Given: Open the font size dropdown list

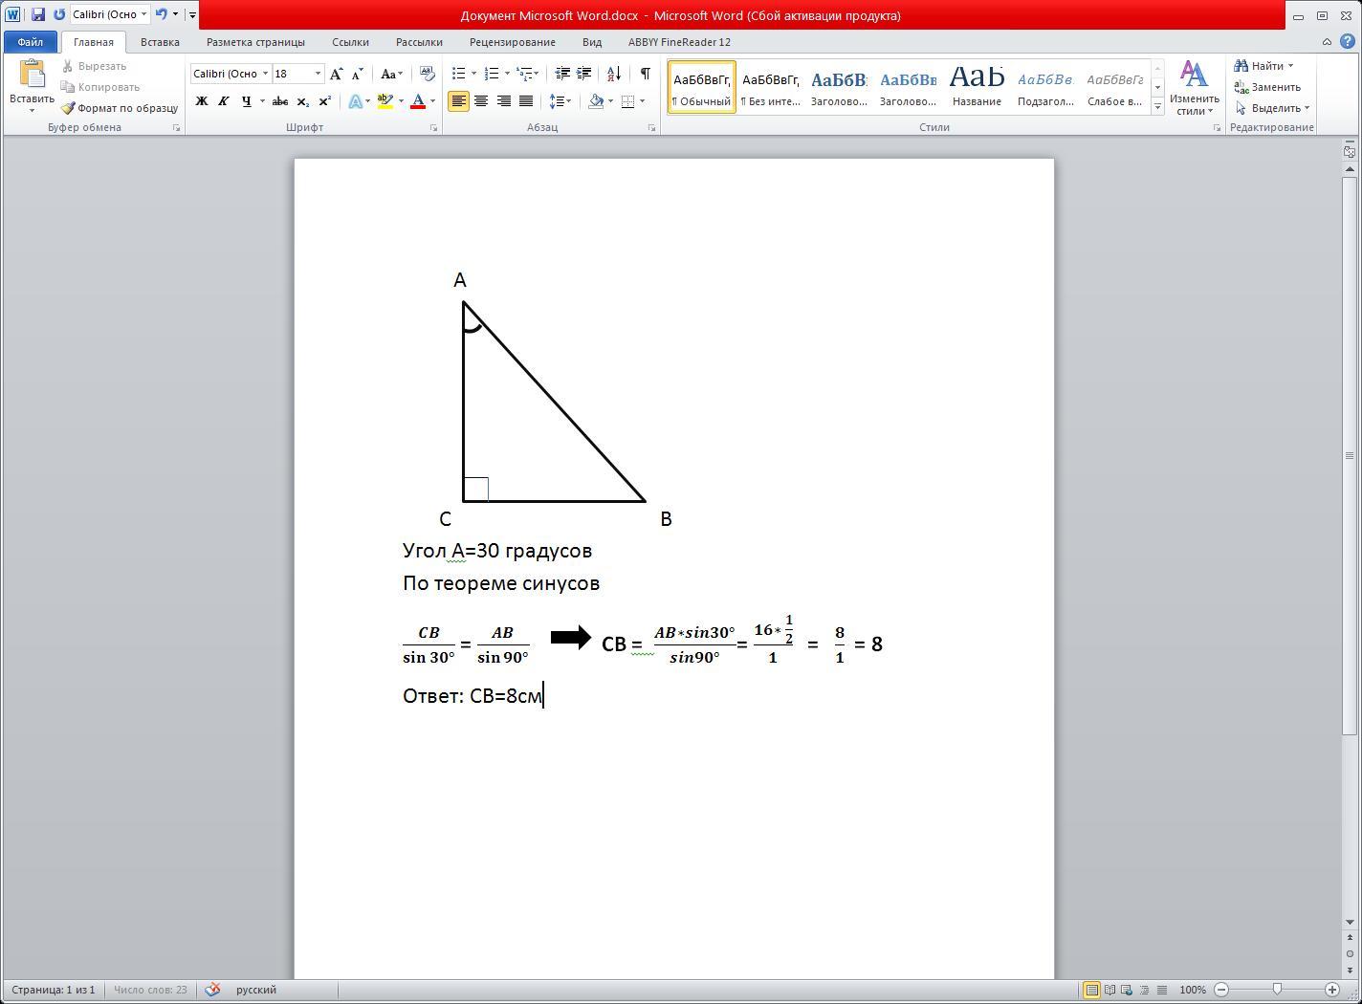Looking at the screenshot, I should pos(318,74).
